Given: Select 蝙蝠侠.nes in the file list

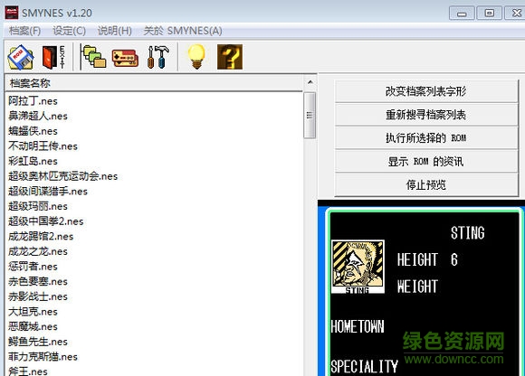Looking at the screenshot, I should pos(33,131).
